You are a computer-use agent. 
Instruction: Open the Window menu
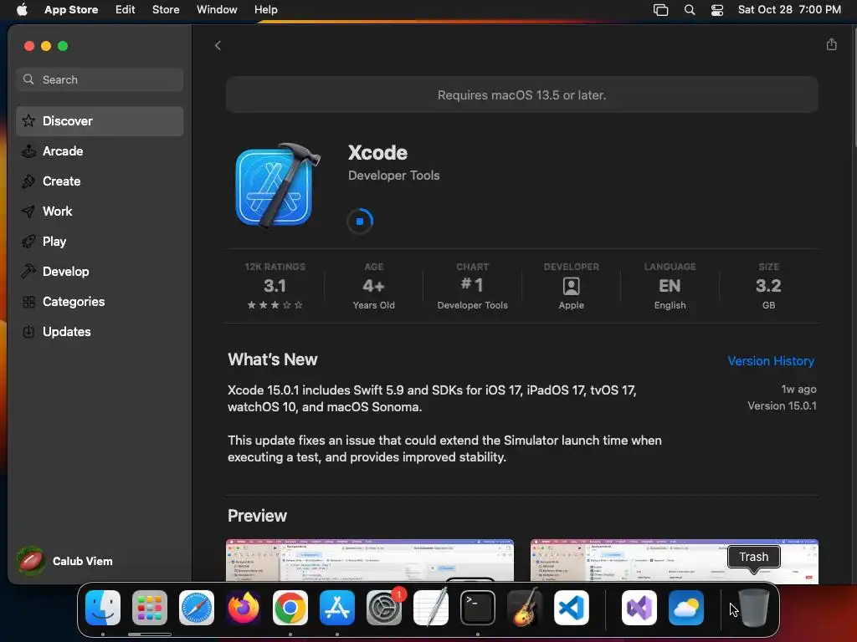pos(217,10)
